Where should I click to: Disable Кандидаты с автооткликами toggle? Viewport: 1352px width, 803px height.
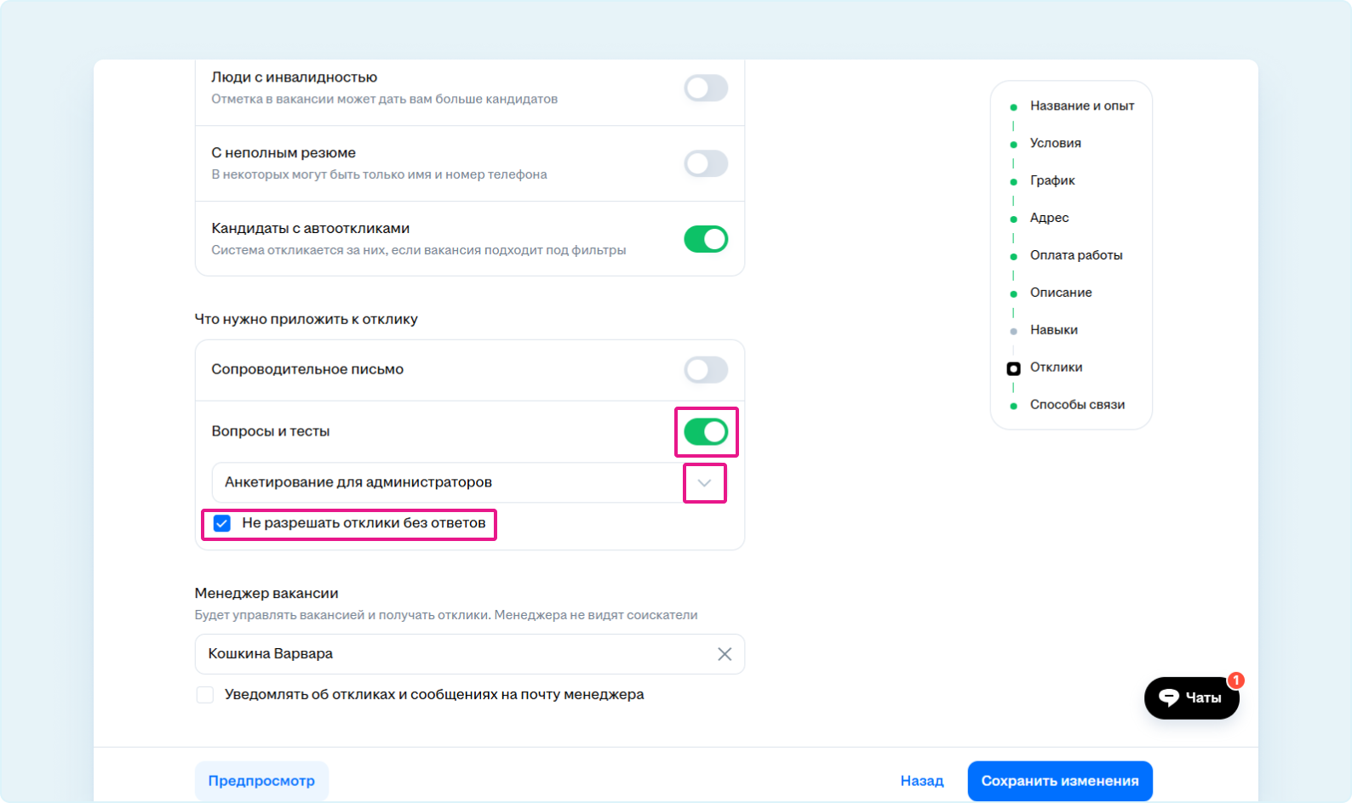coord(706,239)
